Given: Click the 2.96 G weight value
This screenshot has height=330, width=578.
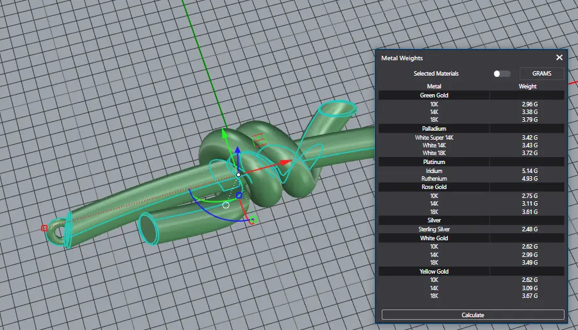Looking at the screenshot, I should (529, 104).
